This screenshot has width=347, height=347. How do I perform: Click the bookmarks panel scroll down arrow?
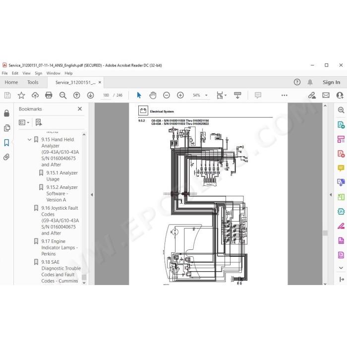[84, 283]
